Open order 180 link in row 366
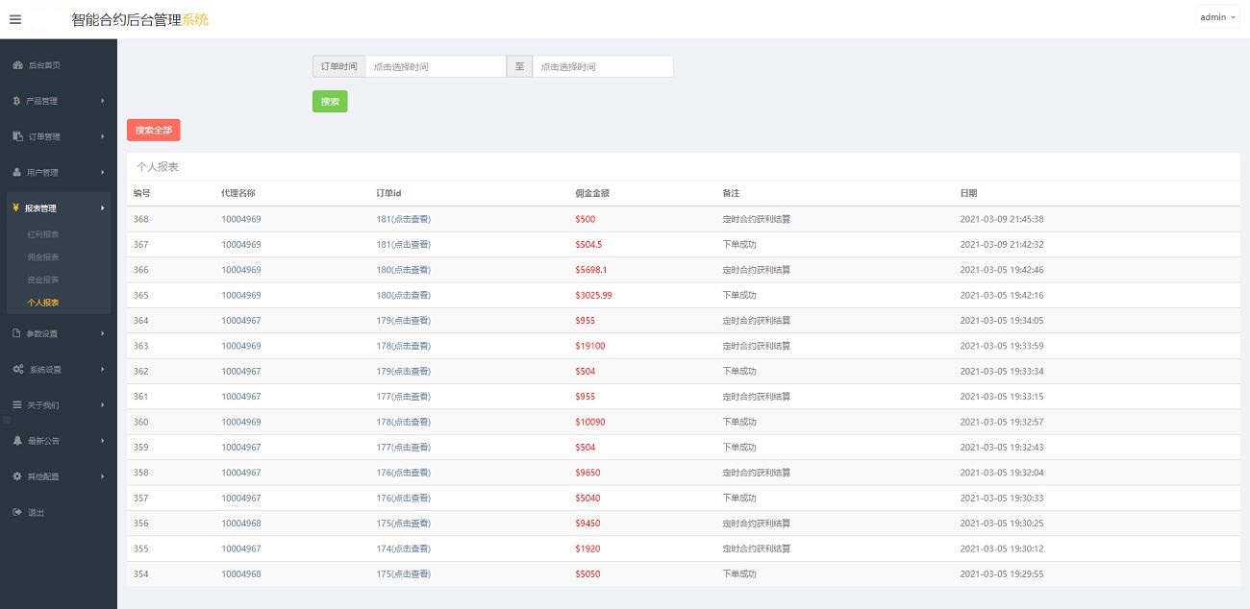The image size is (1250, 609). pos(403,270)
